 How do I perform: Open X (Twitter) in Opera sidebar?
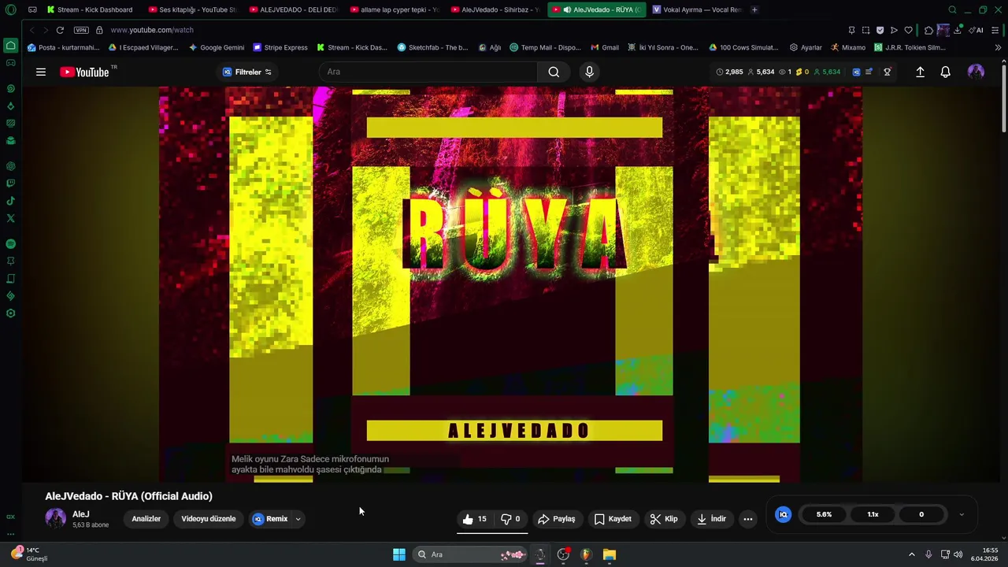click(x=10, y=218)
